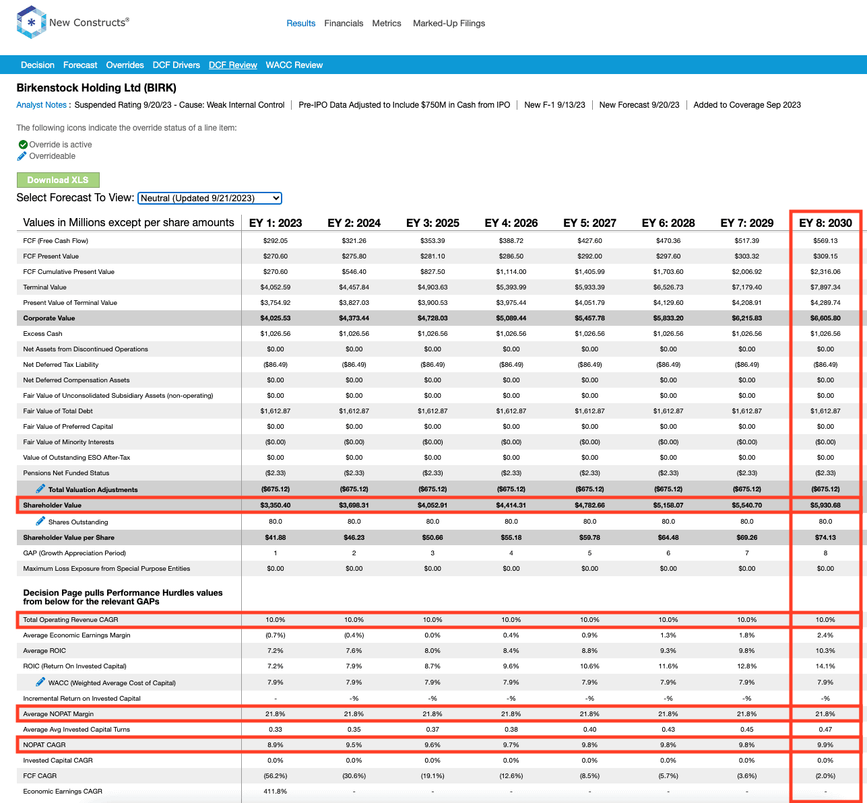Click pencil icon beside WACC row

(41, 682)
